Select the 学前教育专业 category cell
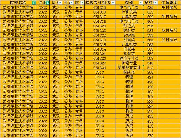The image size is (181, 138). tap(129, 68)
